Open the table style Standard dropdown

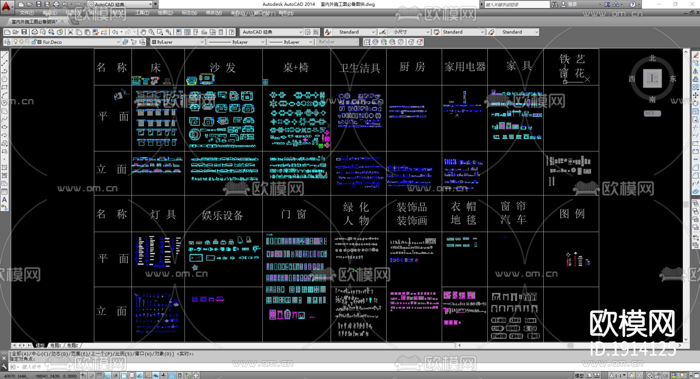(x=464, y=32)
